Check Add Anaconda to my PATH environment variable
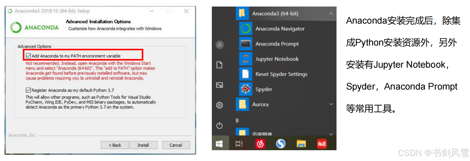Screen dimensions: 470x161 (x=28, y=56)
